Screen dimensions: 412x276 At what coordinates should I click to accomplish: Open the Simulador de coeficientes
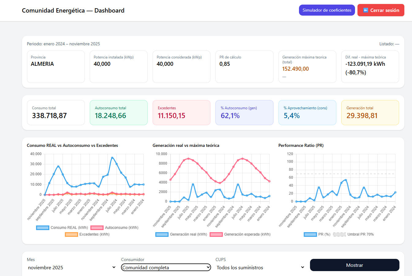pyautogui.click(x=327, y=10)
